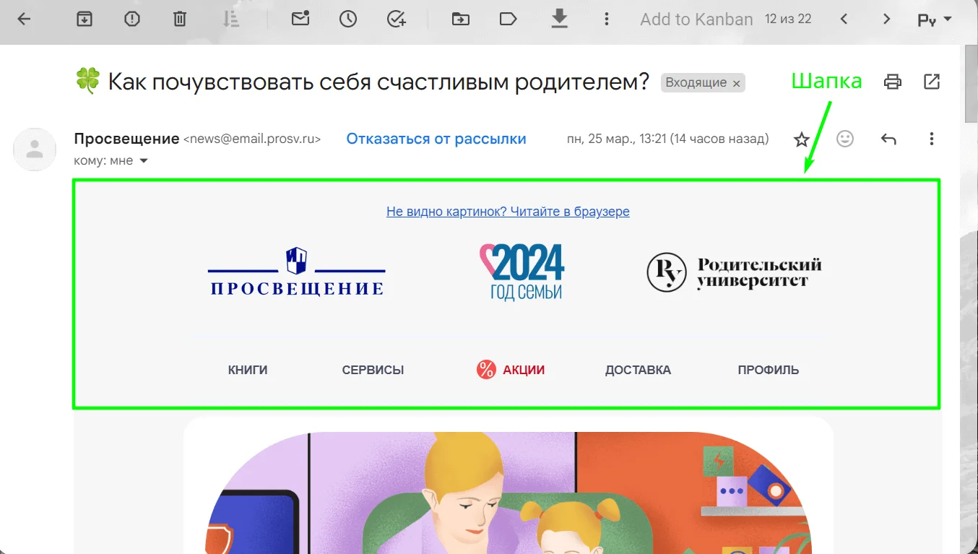Open the toolbar more options menu
978x554 pixels.
pos(607,20)
